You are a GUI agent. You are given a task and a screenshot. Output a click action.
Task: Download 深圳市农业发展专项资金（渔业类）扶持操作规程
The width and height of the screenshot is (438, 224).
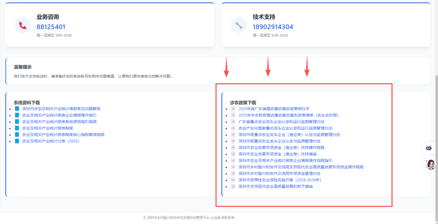tap(281, 148)
